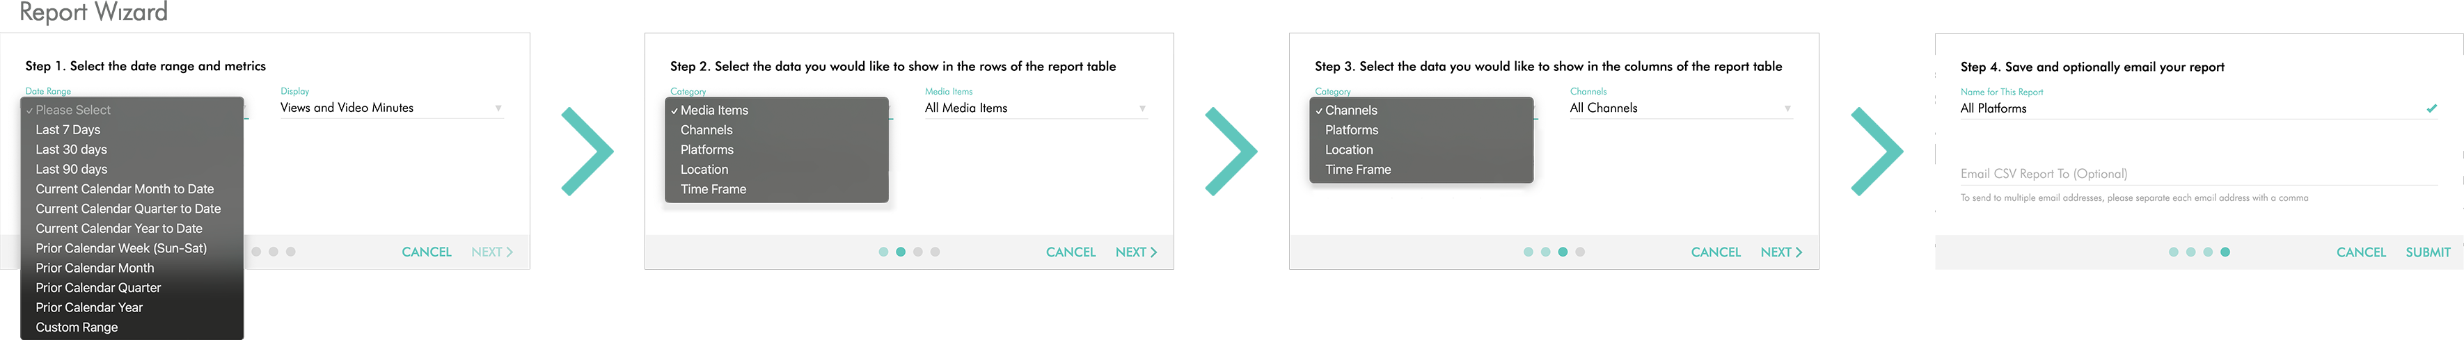2464x340 pixels.
Task: Open the "Views and Video Minutes" Display dropdown
Action: pyautogui.click(x=390, y=109)
